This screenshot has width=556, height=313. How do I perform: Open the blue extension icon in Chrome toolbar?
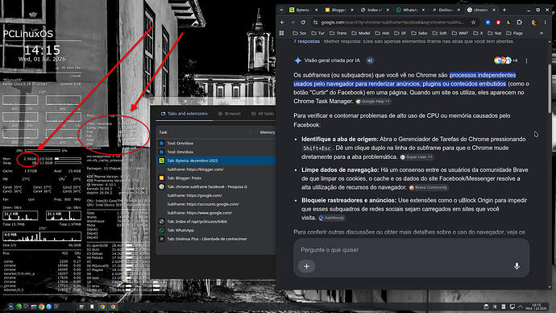(x=488, y=23)
